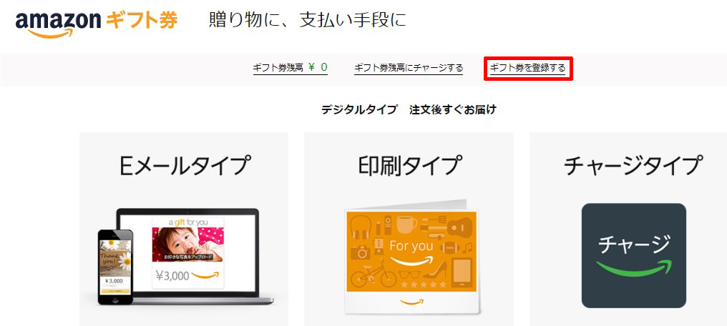Click the laptop gift card image
The height and width of the screenshot is (326, 727).
[195, 257]
